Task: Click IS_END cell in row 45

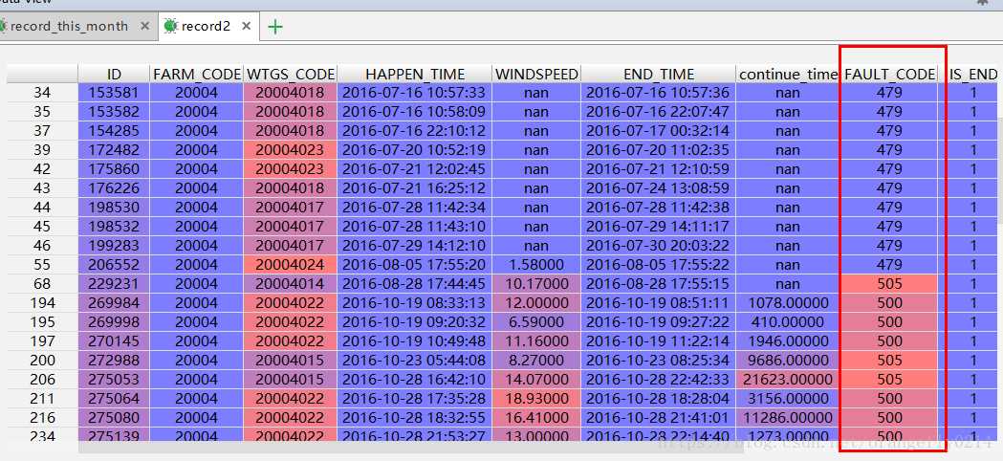Action: point(973,227)
